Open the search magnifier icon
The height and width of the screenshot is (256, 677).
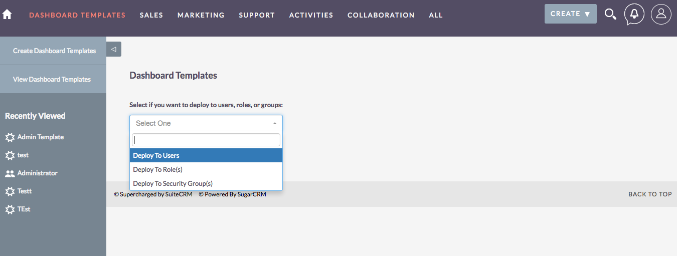tap(610, 14)
